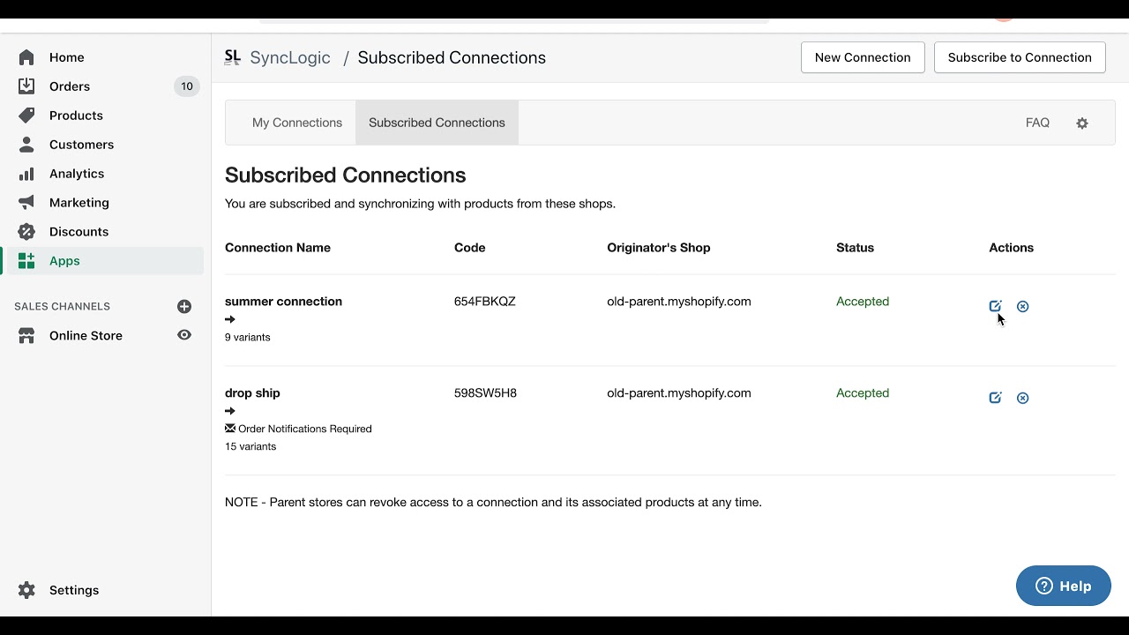The width and height of the screenshot is (1129, 635).
Task: Click the Code column header
Action: coord(469,248)
